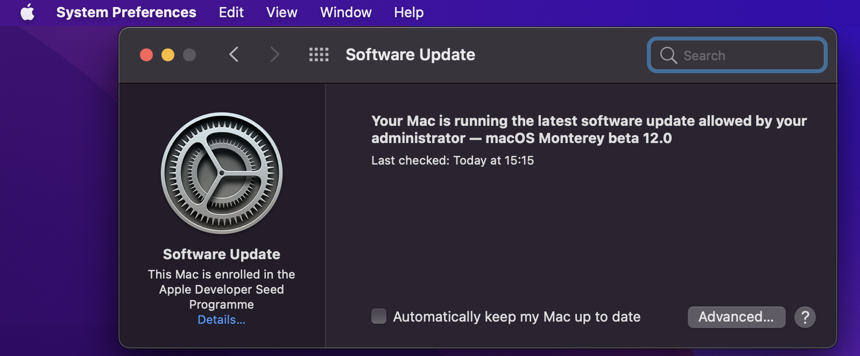Viewport: 860px width, 356px height.
Task: Open the Details... link
Action: pyautogui.click(x=222, y=319)
